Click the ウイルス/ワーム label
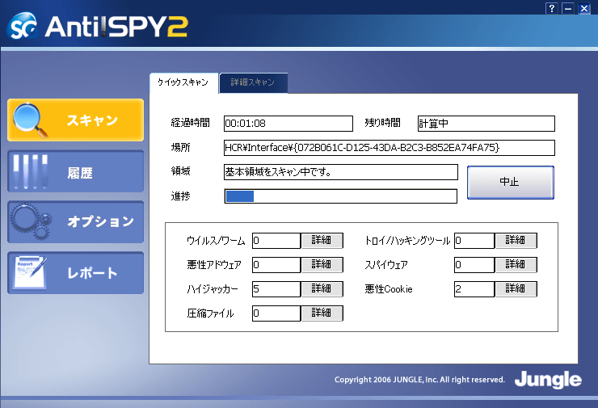 click(216, 241)
